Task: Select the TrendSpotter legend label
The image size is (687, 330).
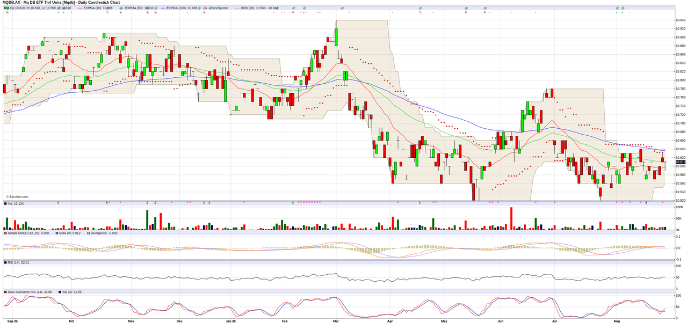Action: pyautogui.click(x=219, y=8)
